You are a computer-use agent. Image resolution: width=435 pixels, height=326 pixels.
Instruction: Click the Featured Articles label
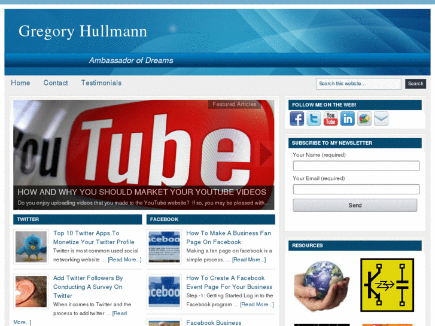(235, 104)
